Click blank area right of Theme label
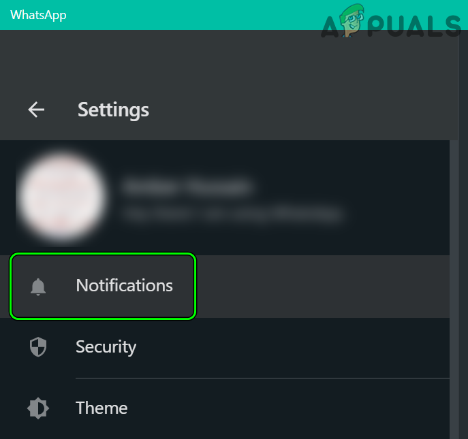The width and height of the screenshot is (468, 439). 286,408
